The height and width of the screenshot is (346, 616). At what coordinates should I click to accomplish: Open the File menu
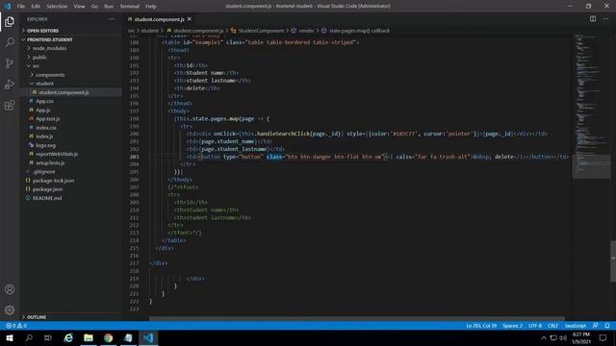tap(21, 6)
